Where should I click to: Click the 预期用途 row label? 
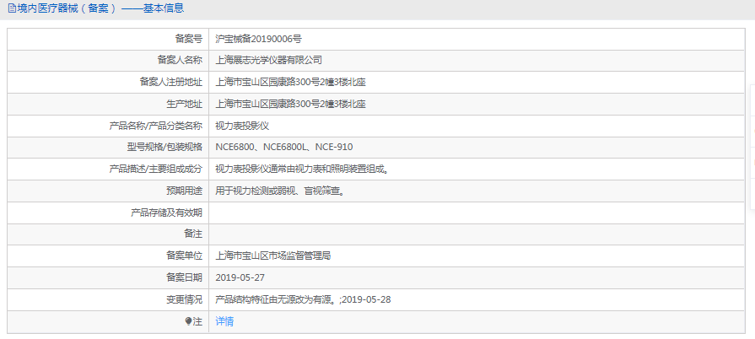pos(185,191)
